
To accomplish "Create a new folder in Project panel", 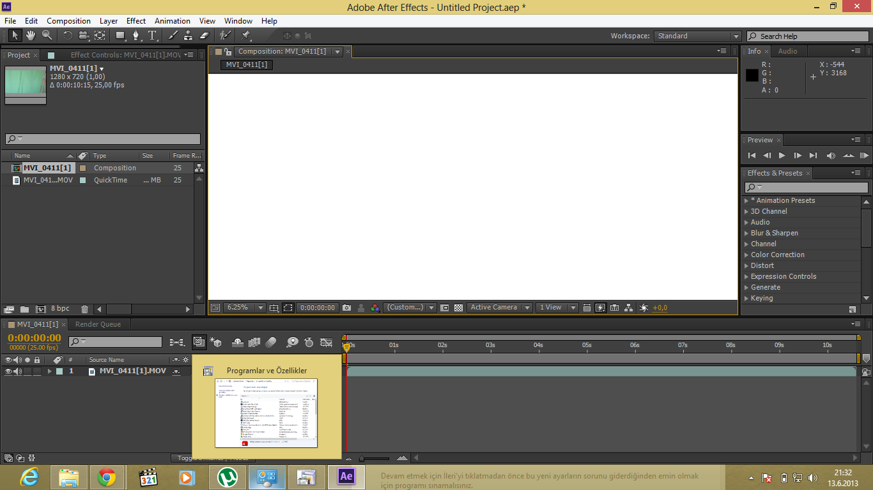I will point(25,309).
